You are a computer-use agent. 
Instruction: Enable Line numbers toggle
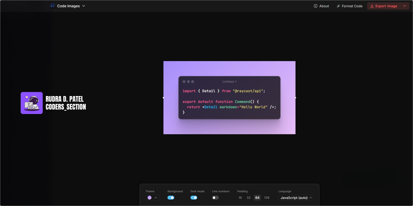coord(215,198)
